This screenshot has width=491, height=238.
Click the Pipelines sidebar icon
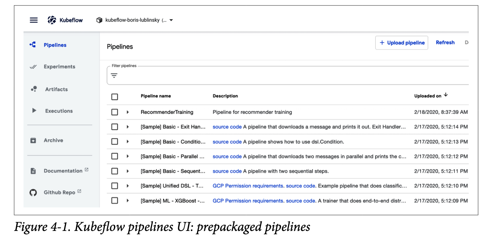pyautogui.click(x=33, y=45)
